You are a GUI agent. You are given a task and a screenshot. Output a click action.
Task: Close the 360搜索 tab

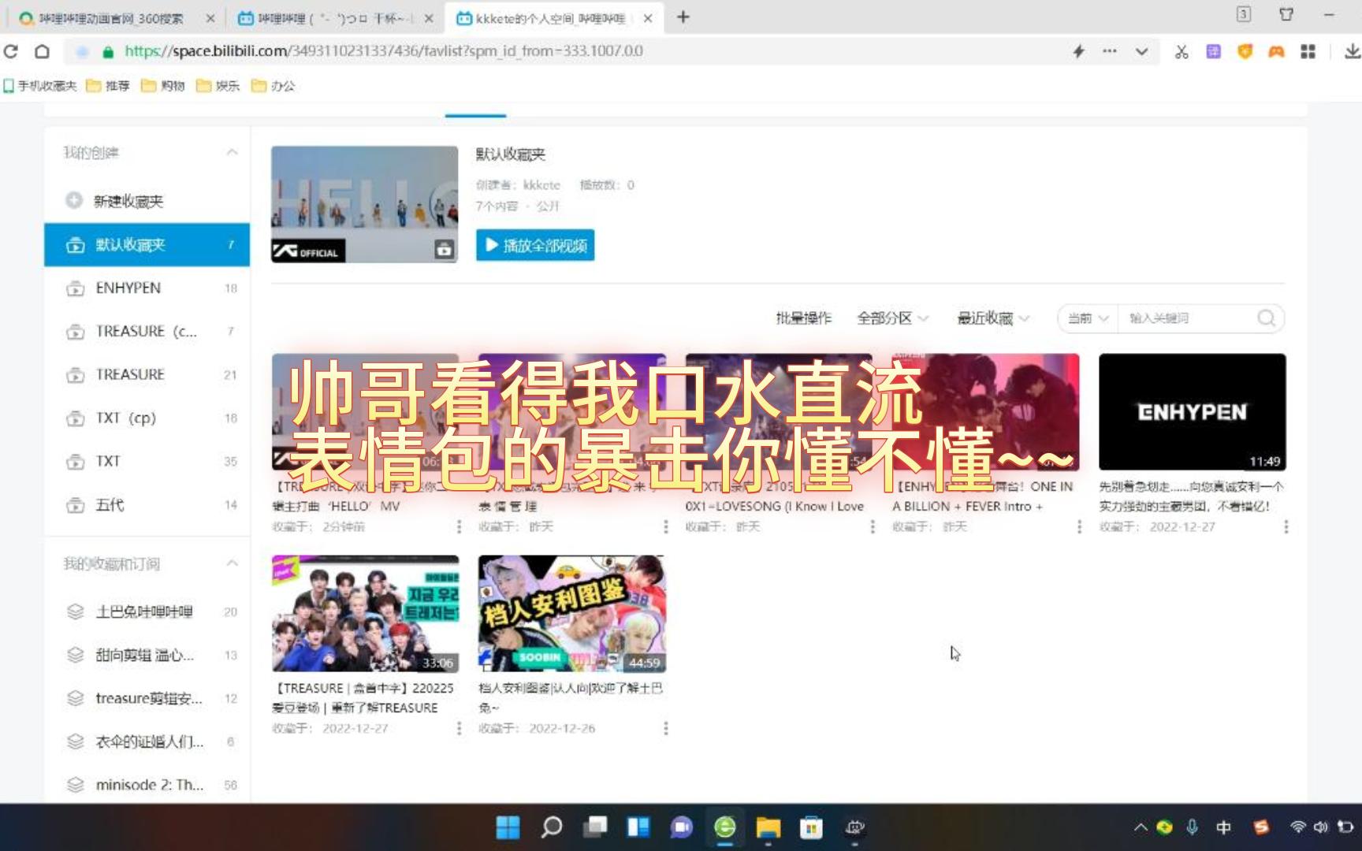(210, 17)
